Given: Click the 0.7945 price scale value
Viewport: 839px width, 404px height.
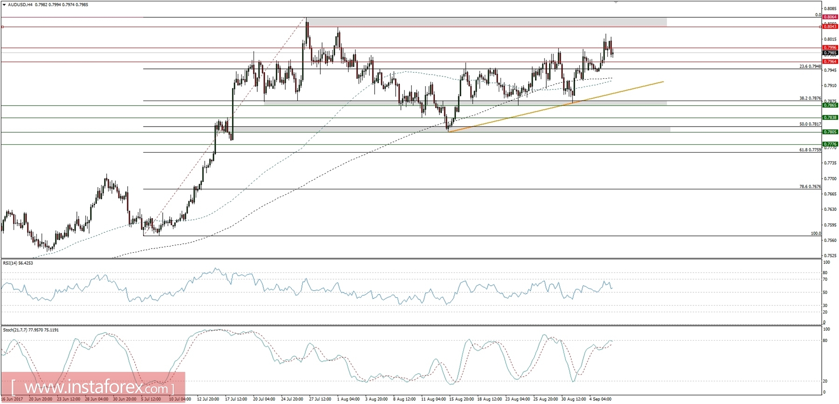Looking at the screenshot, I should [831, 70].
